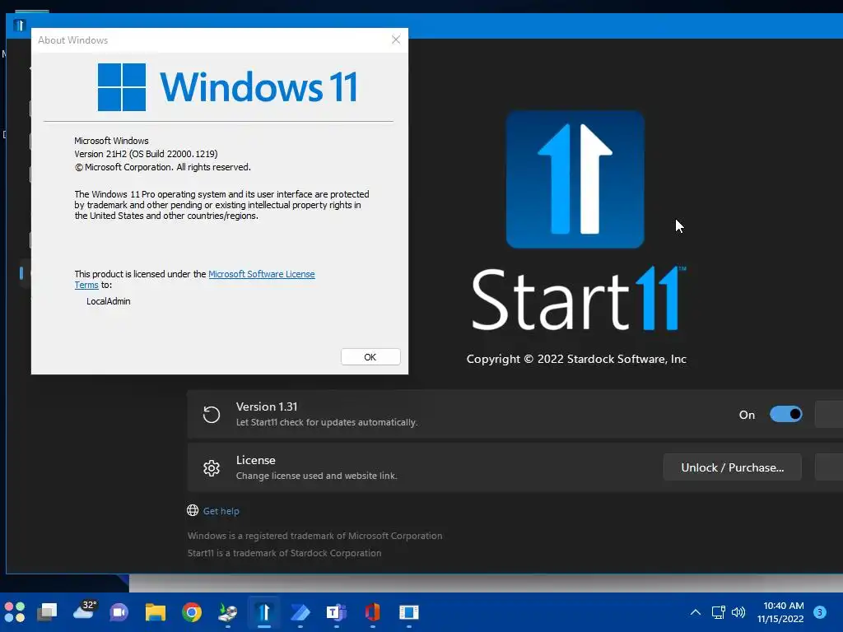Click the volume speaker icon in tray
Image resolution: width=843 pixels, height=632 pixels.
point(738,612)
